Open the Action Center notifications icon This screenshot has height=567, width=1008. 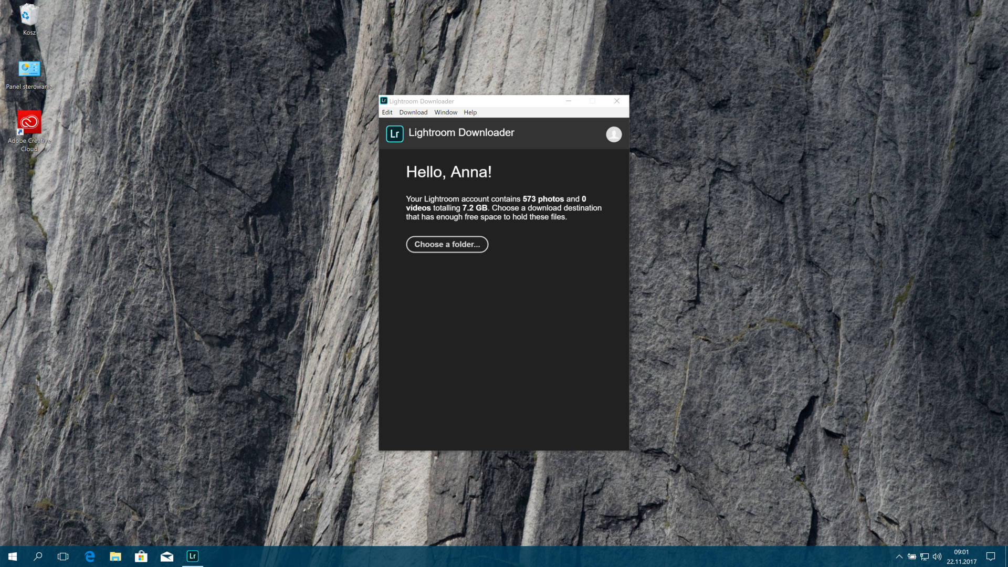click(x=991, y=556)
